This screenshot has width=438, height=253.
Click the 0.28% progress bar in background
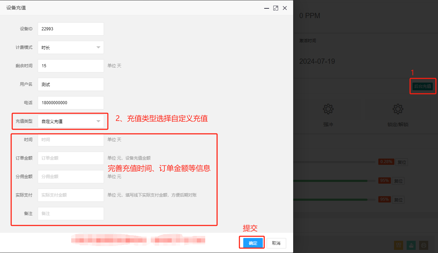335,162
